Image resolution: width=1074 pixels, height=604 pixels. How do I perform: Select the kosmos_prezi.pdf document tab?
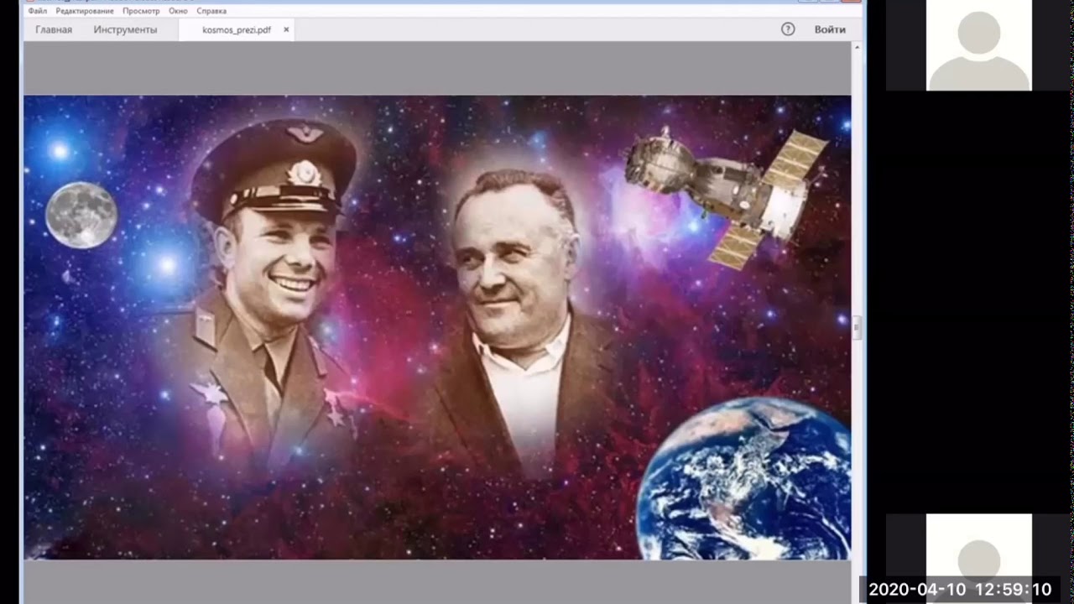(236, 29)
